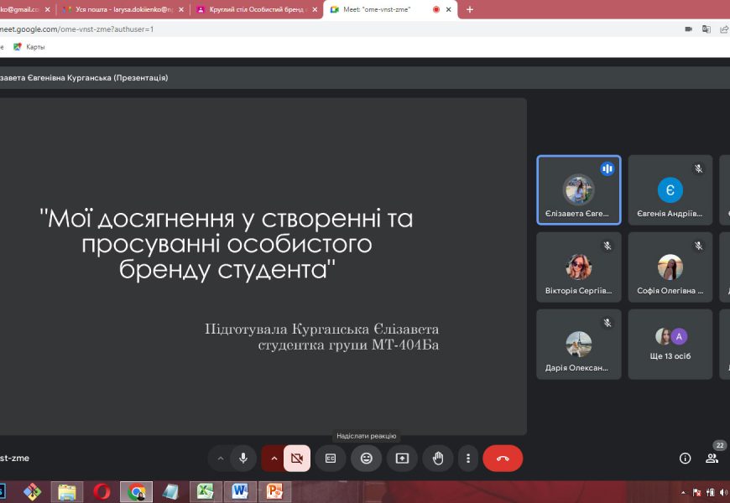Expand video settings chevron beside camera
Image resolution: width=730 pixels, height=503 pixels.
[x=274, y=459]
